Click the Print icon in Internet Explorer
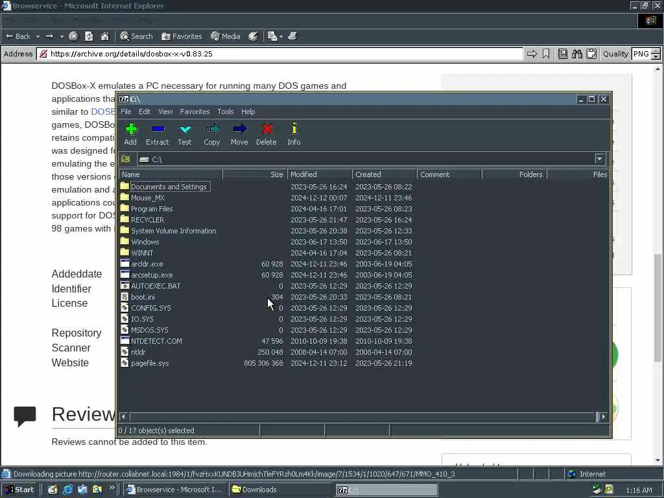Viewport: 664px width, 498px height. (x=292, y=36)
